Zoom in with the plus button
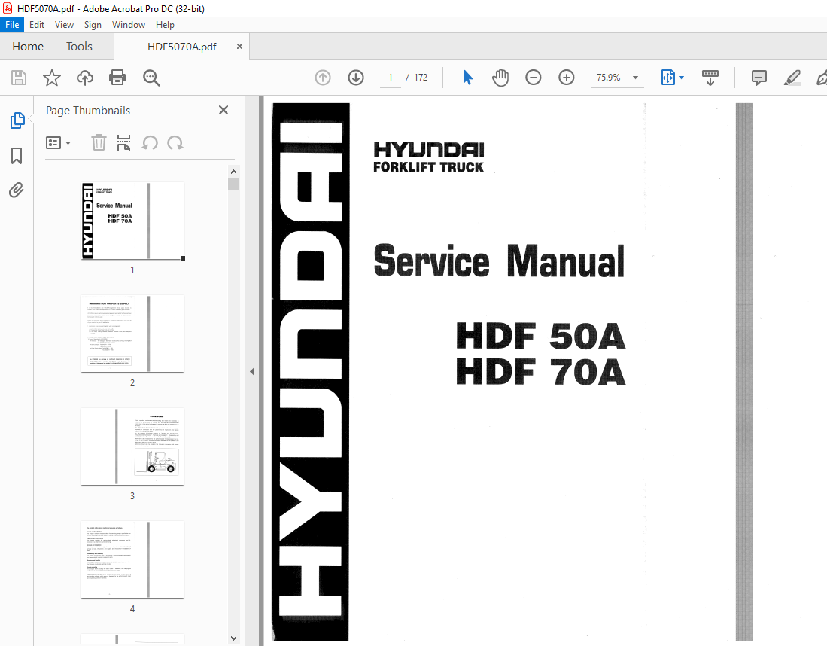This screenshot has width=827, height=646. pos(567,78)
